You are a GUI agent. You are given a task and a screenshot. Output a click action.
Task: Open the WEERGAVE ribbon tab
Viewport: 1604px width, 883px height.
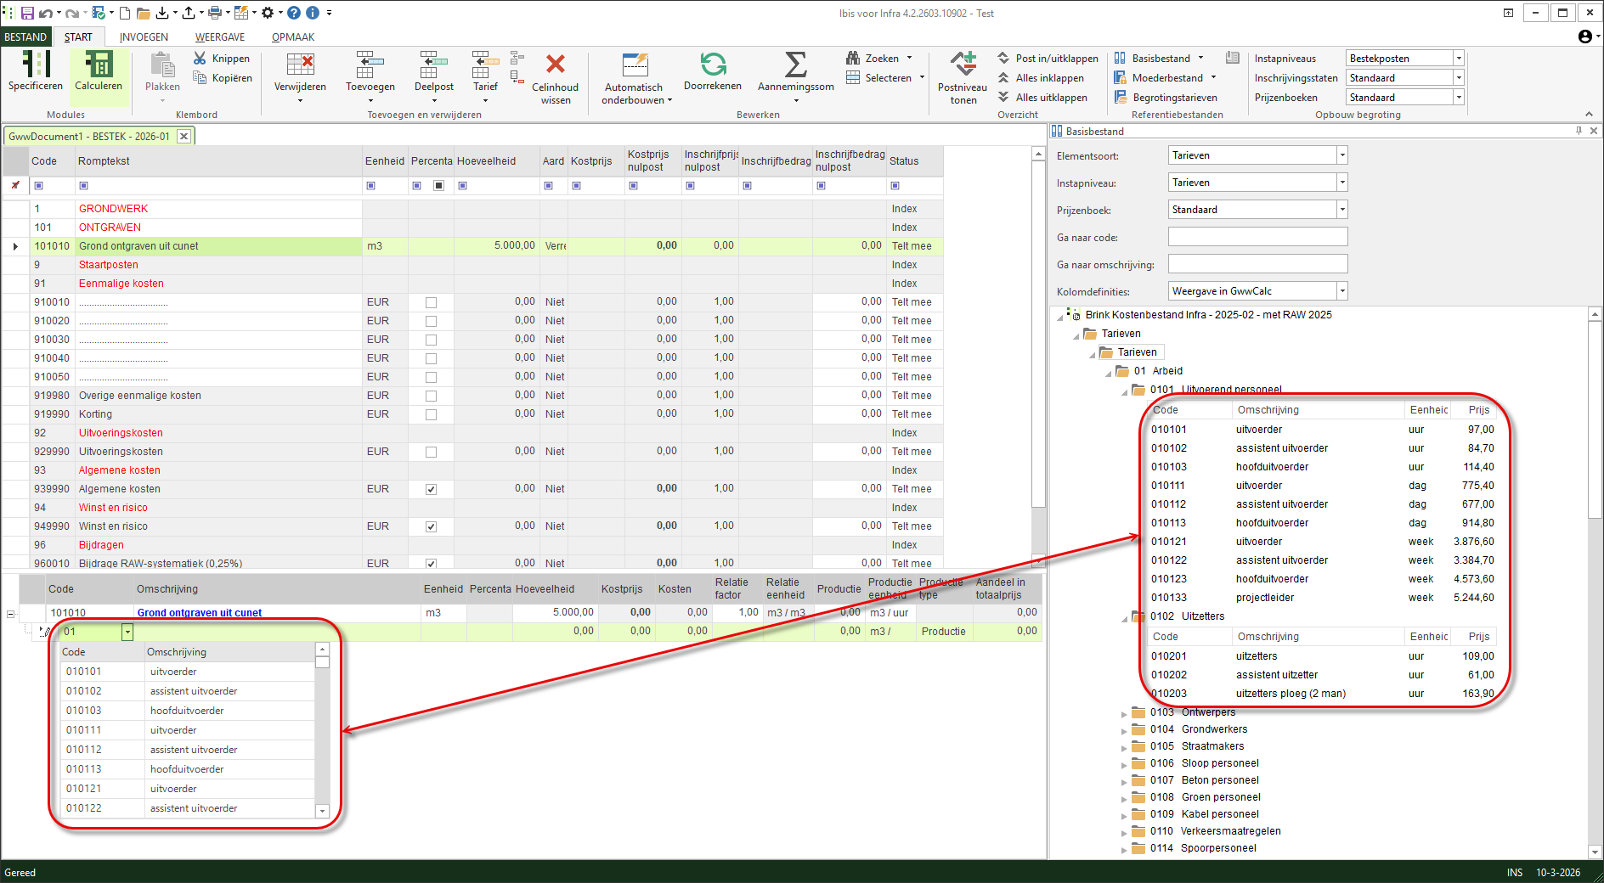click(x=220, y=37)
